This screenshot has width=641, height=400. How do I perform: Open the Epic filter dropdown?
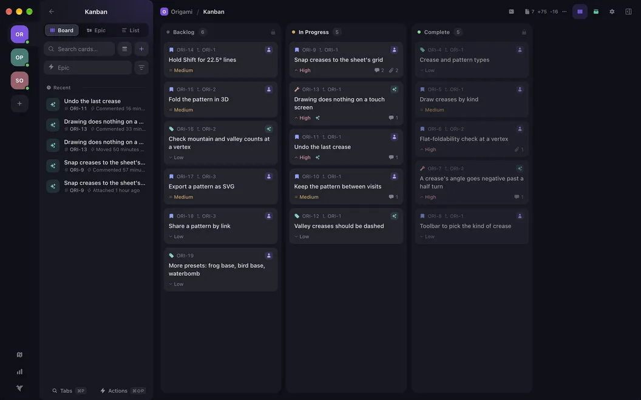coord(88,68)
